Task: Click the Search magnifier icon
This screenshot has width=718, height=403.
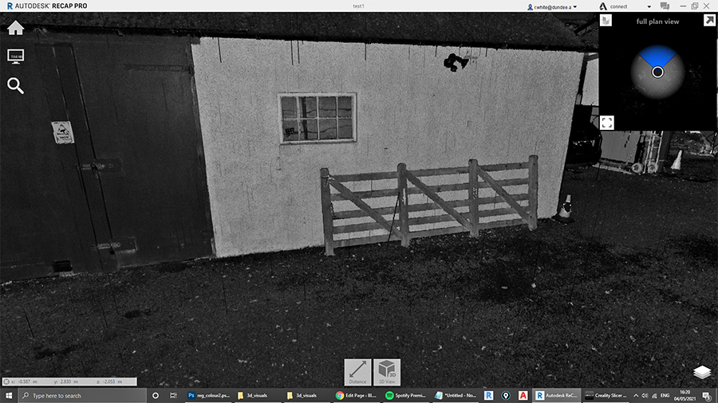Action: coord(15,85)
